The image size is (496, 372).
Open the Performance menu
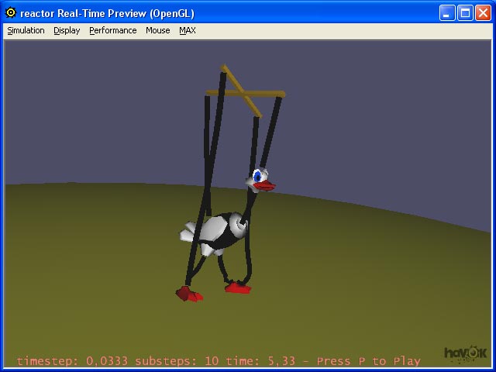tap(112, 31)
